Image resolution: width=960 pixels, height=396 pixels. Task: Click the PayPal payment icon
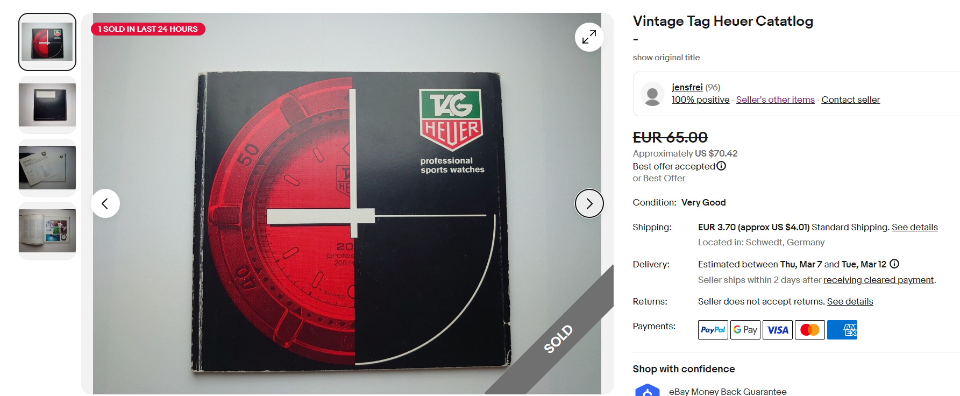click(x=713, y=330)
